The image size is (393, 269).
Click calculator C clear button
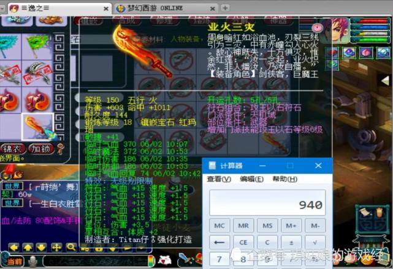267,242
